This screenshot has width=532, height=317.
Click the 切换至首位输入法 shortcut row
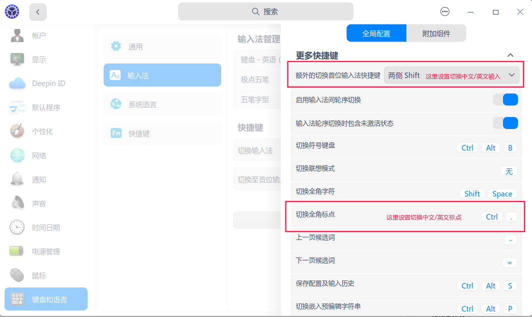(x=257, y=179)
